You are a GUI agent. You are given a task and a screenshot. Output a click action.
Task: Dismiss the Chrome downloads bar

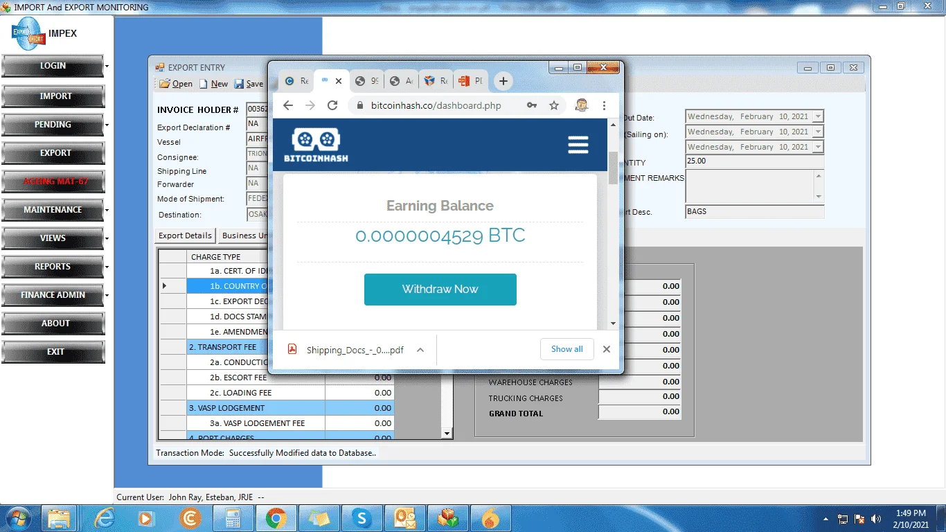pos(607,349)
